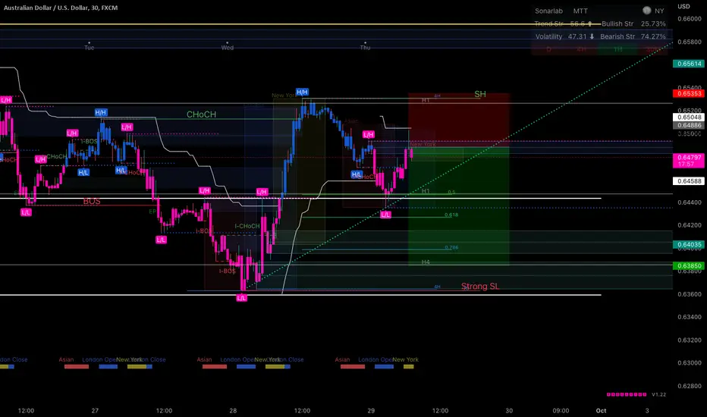Click the Volatility label in dashboard
This screenshot has width=707, height=417.
(x=548, y=36)
